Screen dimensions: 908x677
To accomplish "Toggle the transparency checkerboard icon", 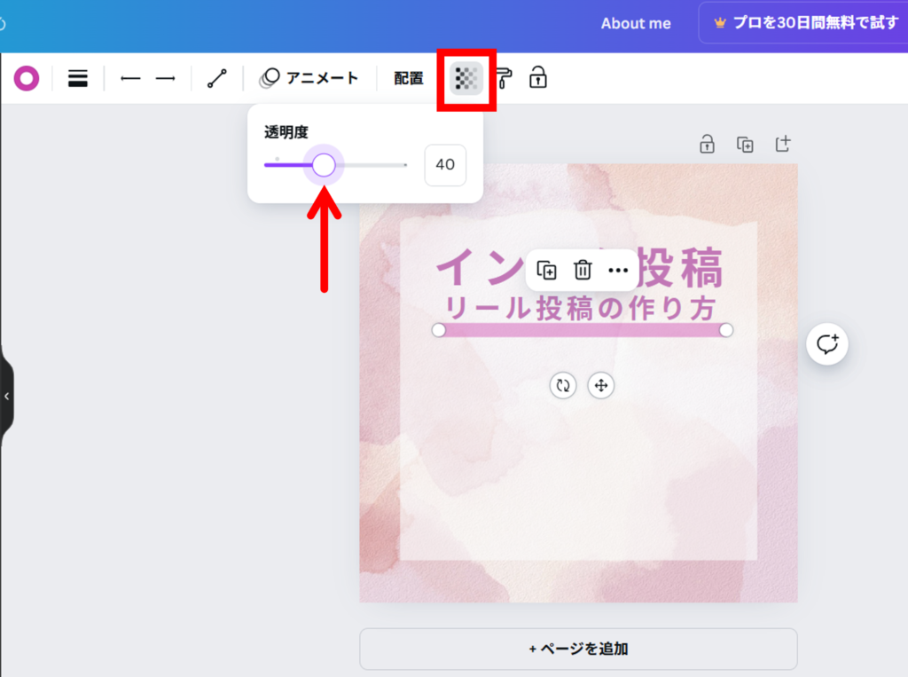I will (466, 79).
